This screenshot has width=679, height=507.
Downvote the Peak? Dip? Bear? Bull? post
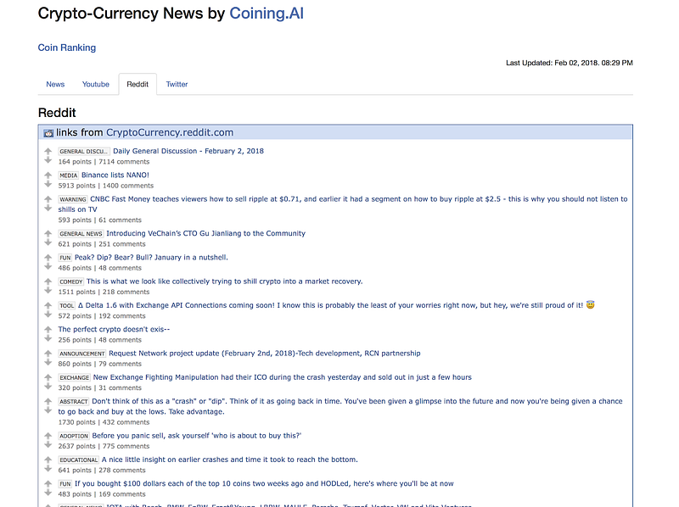(48, 266)
